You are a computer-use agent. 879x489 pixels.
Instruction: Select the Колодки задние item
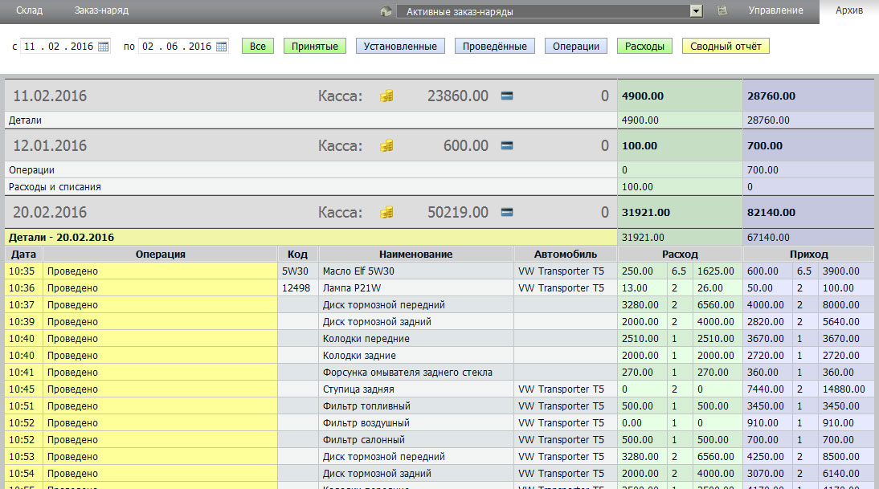tap(359, 355)
